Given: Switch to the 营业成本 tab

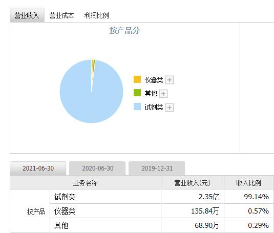Looking at the screenshot, I should coord(61,15).
